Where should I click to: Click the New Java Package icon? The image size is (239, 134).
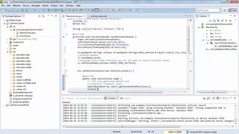69,10
